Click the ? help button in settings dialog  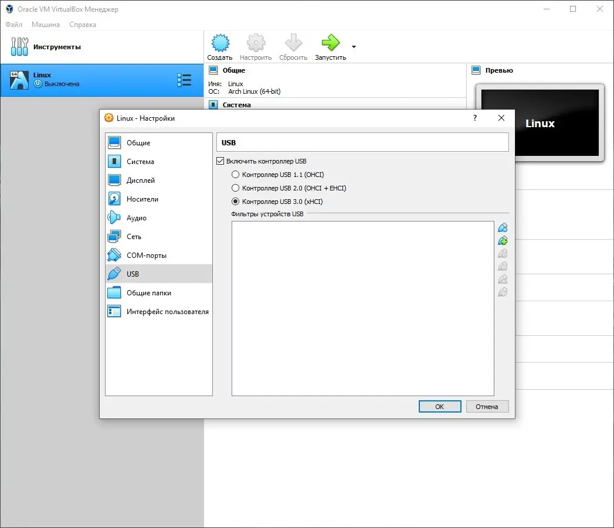[x=475, y=118]
